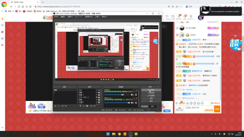Reload the browser page
The image size is (244, 137).
[19, 6]
